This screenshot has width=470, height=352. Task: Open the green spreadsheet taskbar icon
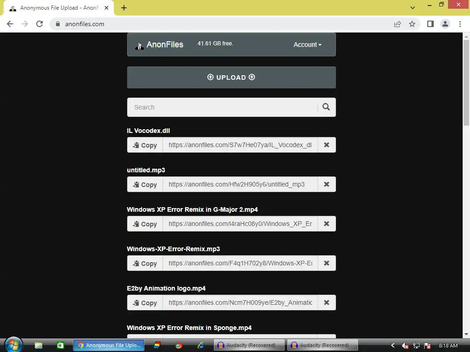[x=60, y=345]
